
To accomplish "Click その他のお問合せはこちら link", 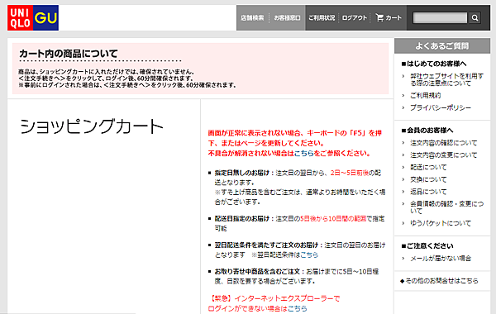I will [441, 281].
